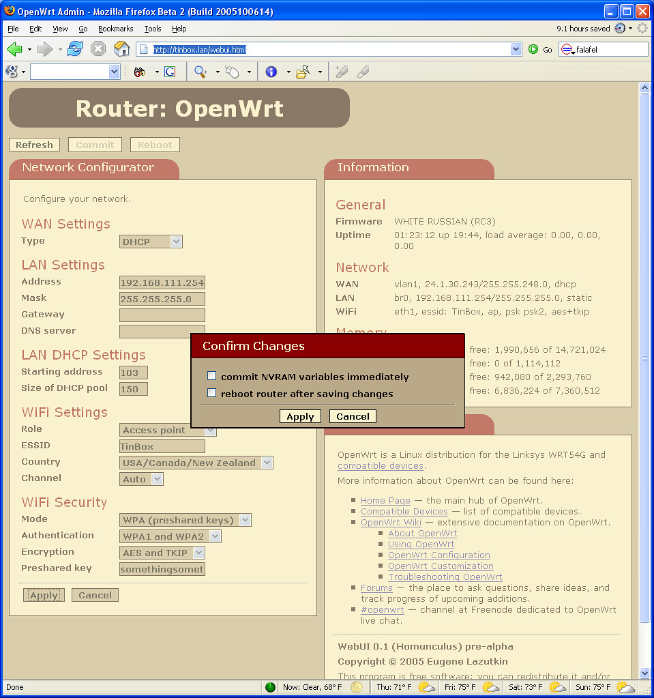This screenshot has width=654, height=698.
Task: Click the Thursday weather icon
Action: point(426,687)
